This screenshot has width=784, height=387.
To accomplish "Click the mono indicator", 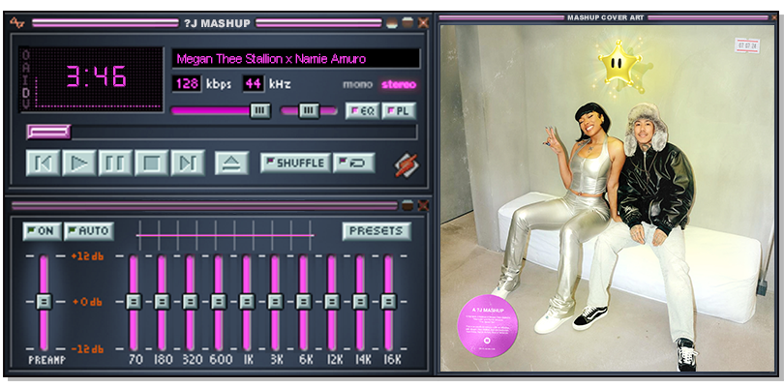I will (357, 84).
